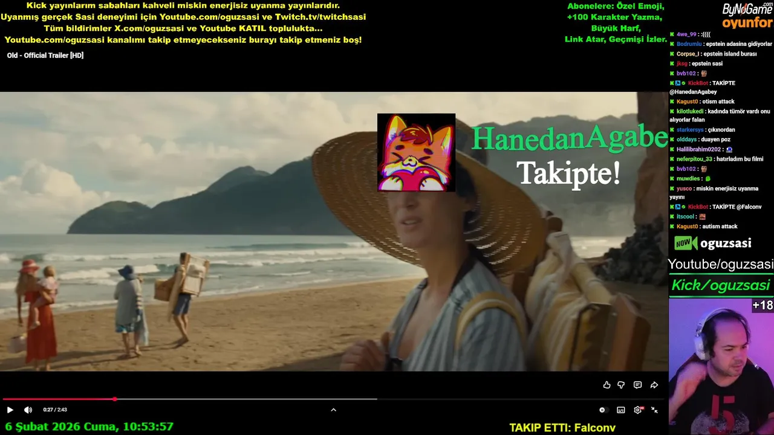This screenshot has height=435, width=774.
Task: Play the Old trailer video
Action: (x=10, y=410)
